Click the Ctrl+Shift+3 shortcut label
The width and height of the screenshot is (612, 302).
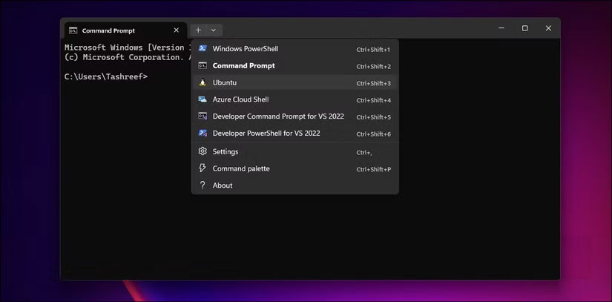374,83
